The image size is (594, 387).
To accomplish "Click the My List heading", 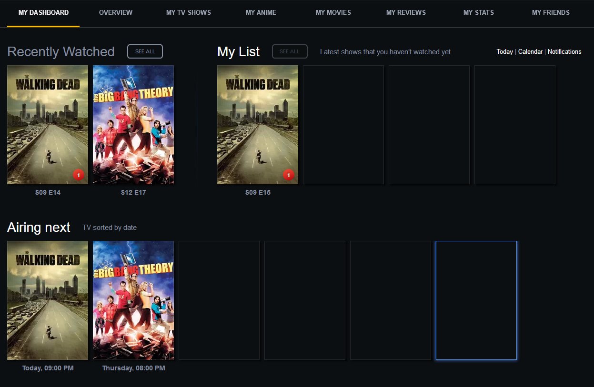I will coord(239,51).
